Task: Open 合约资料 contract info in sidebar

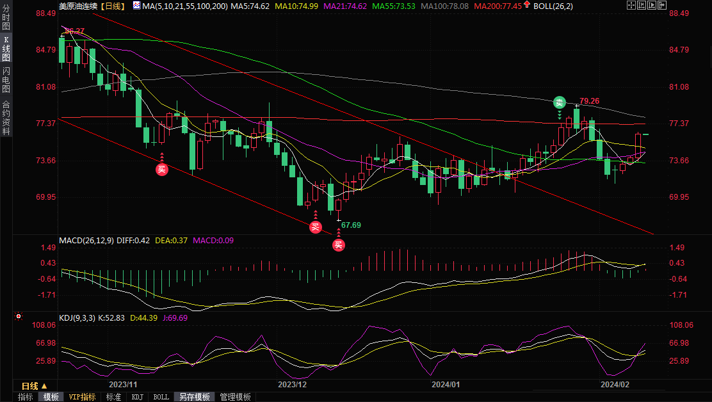Action: click(x=6, y=118)
